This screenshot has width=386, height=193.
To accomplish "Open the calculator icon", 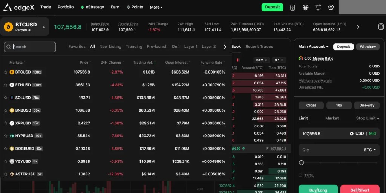I will (381, 27).
